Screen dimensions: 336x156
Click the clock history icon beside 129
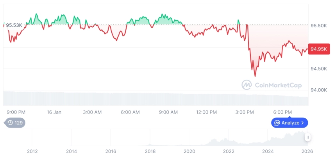pyautogui.click(x=11, y=123)
